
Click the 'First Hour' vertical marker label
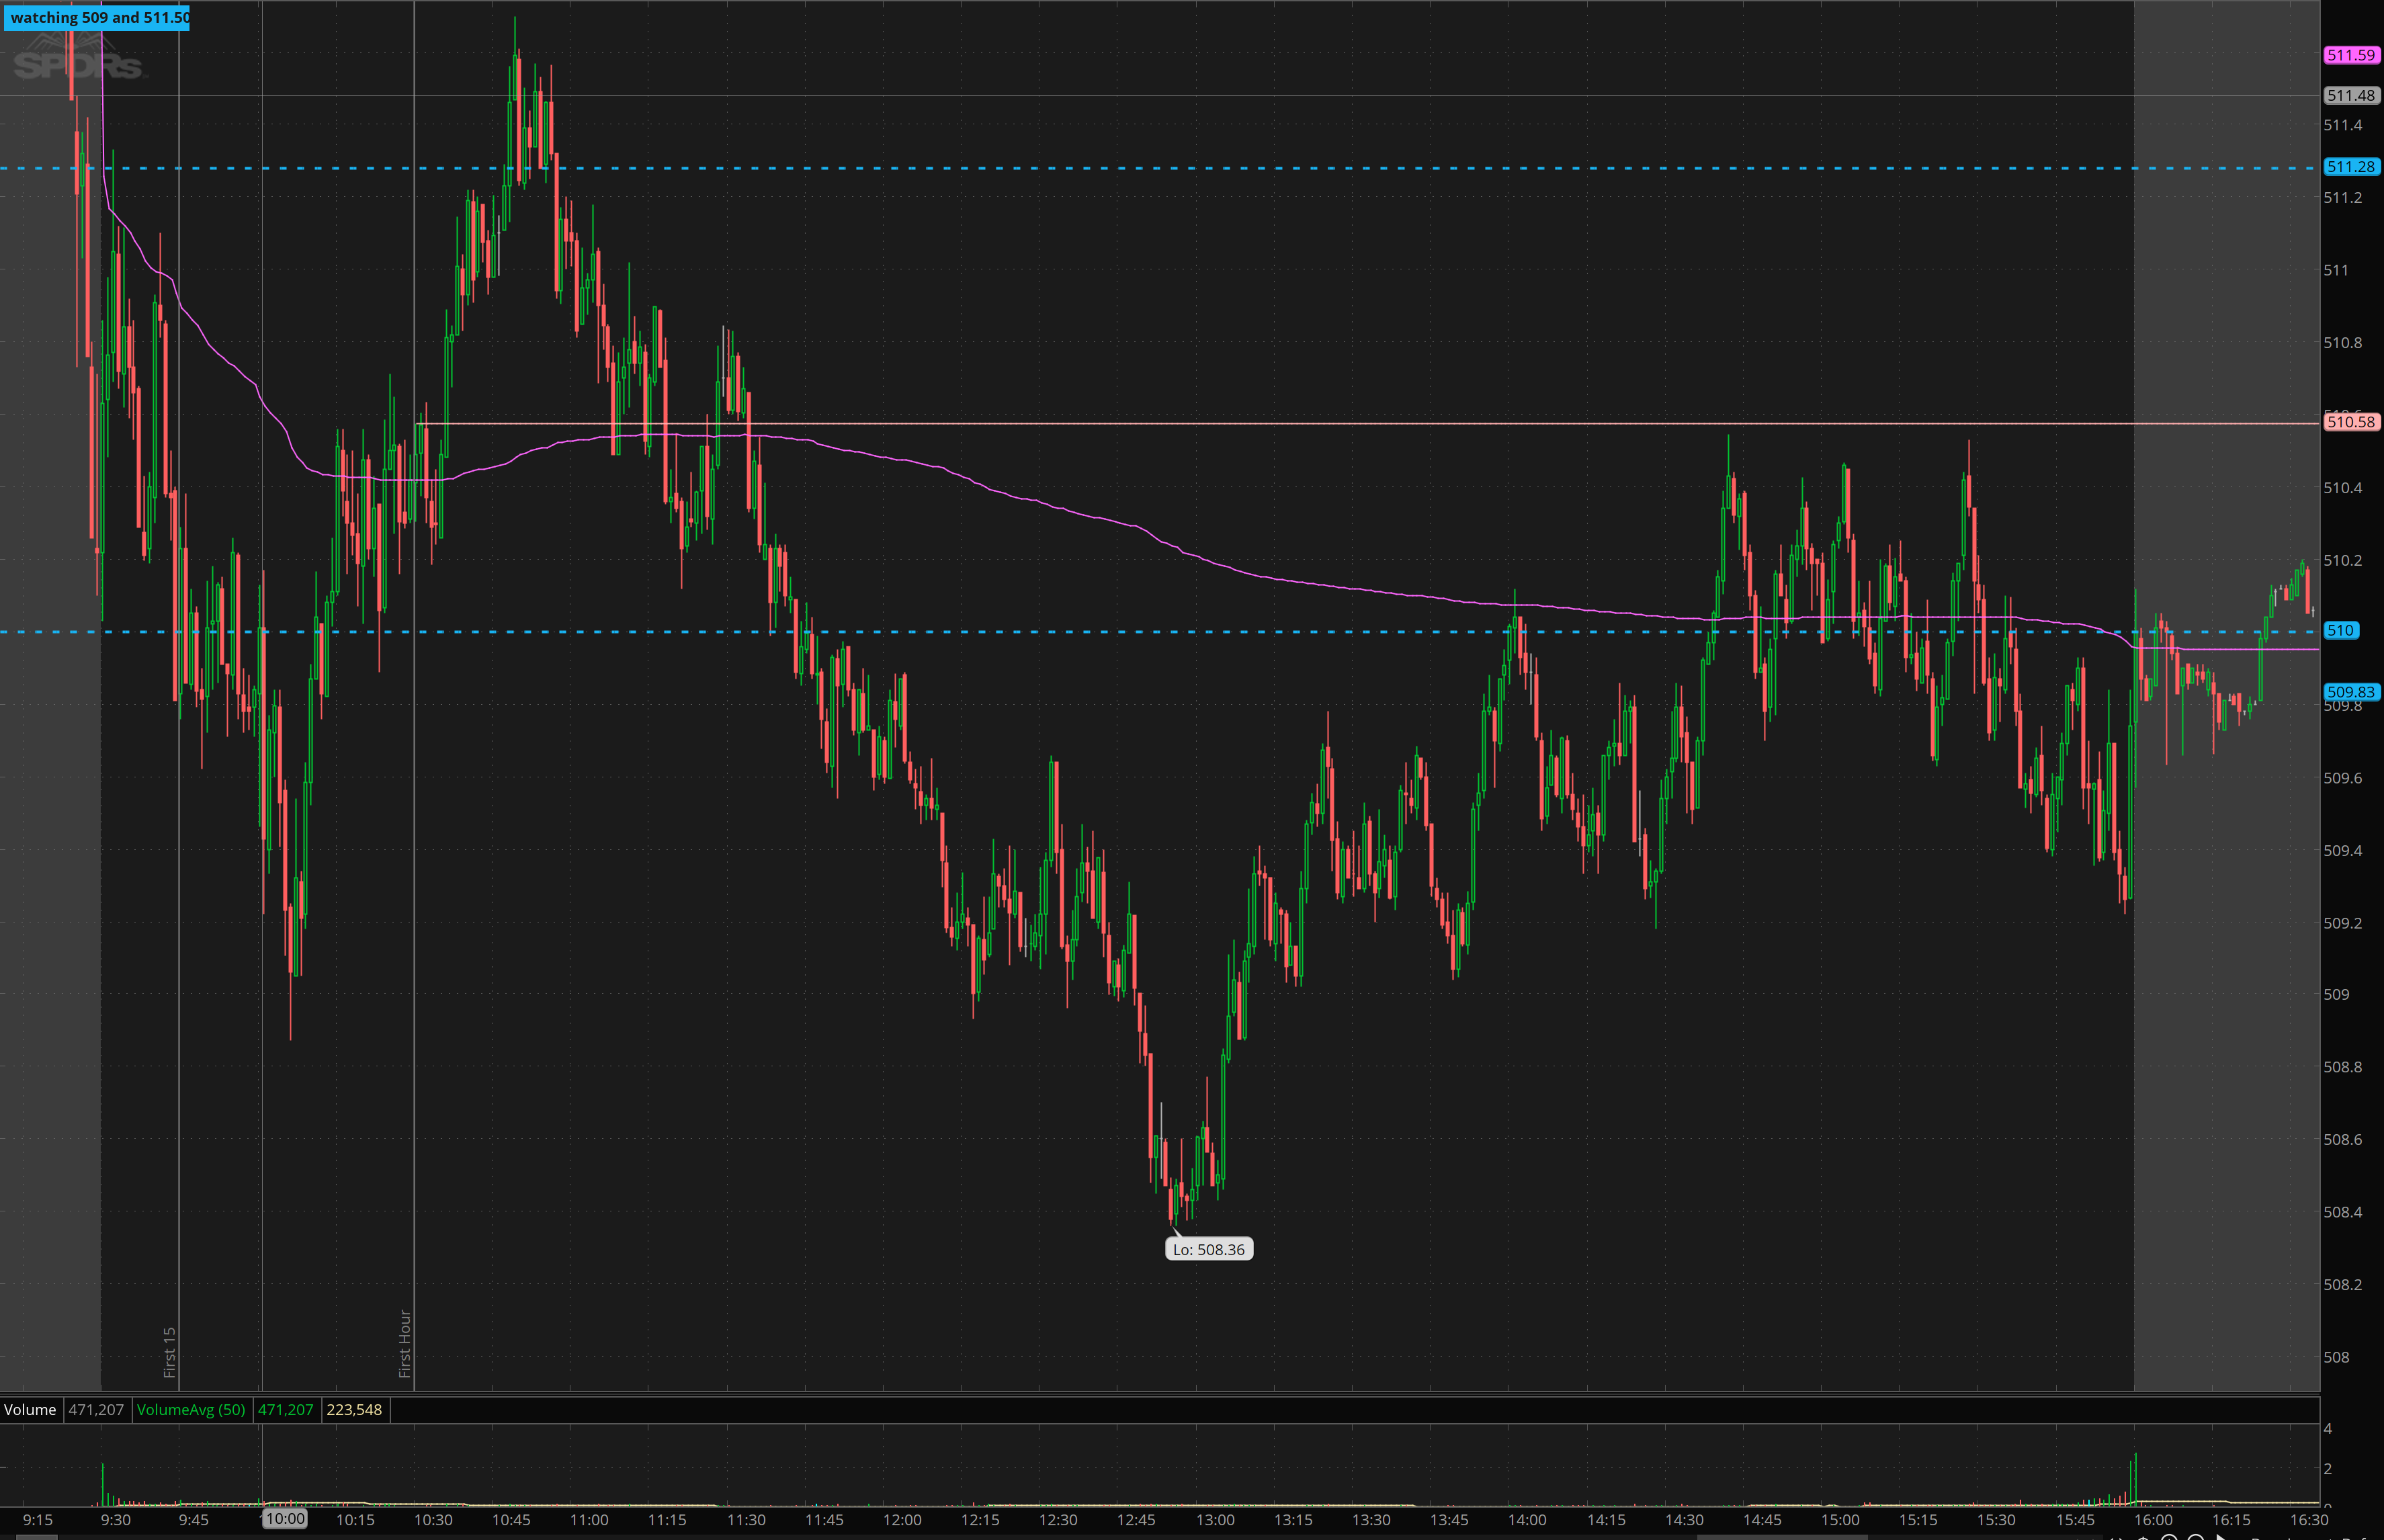point(404,1343)
